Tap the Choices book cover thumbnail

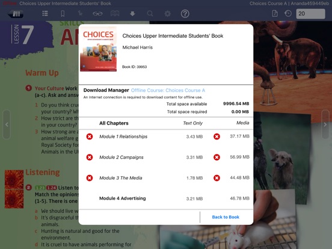[98, 49]
